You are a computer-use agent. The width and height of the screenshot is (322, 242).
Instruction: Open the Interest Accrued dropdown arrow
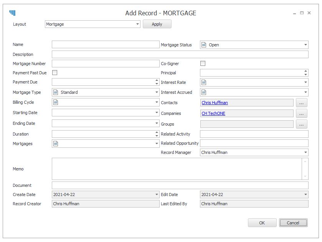tap(305, 92)
